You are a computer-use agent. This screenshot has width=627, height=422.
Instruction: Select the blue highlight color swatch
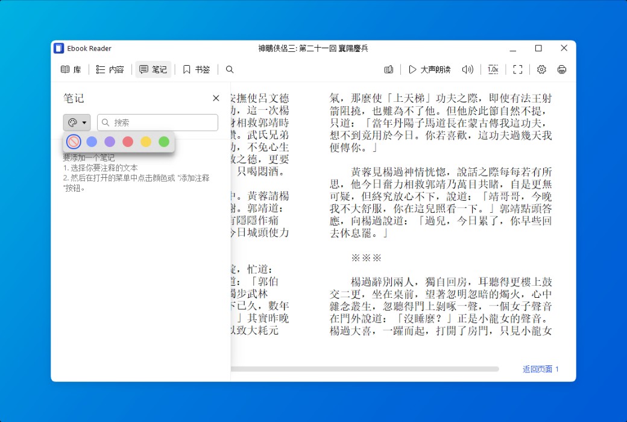tap(91, 141)
